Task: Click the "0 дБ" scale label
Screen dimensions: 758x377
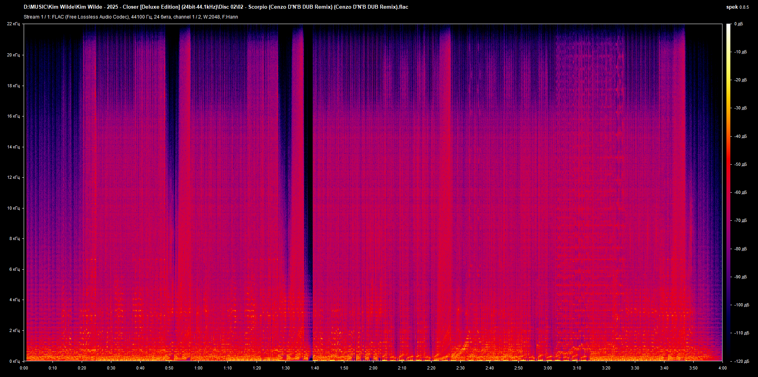Action: (x=739, y=24)
